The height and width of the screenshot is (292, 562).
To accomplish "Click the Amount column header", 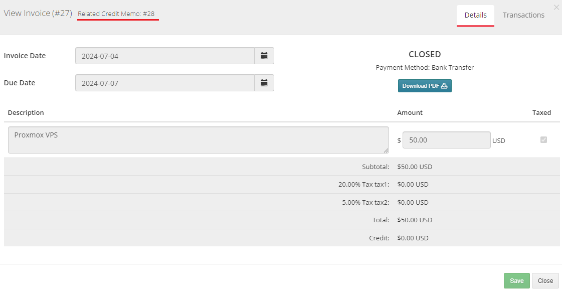I will [x=410, y=113].
